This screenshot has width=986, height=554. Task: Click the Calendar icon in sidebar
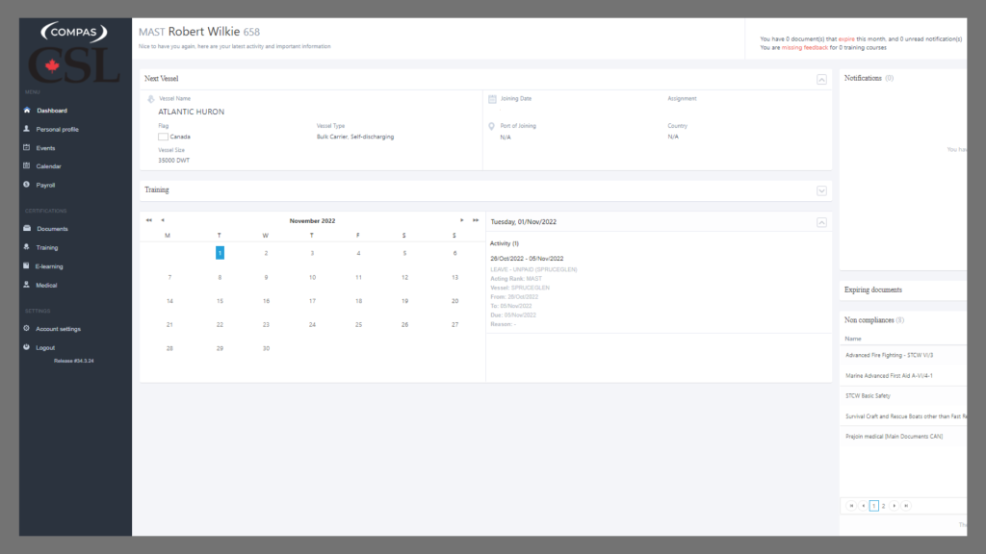26,165
